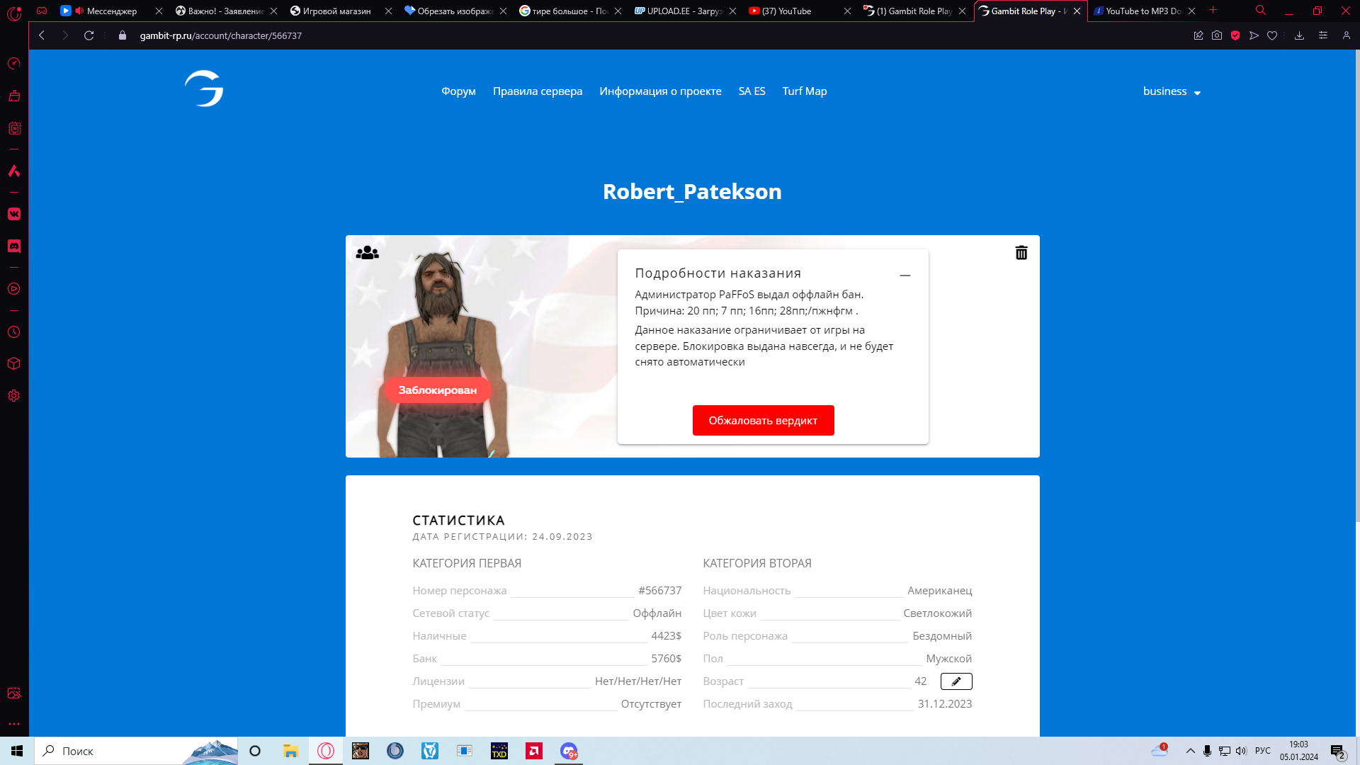Image resolution: width=1360 pixels, height=765 pixels.
Task: Open sidebar settings gear icon
Action: click(x=14, y=396)
